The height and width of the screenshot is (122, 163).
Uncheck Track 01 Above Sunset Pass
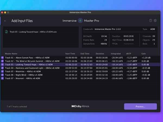pos(2,58)
